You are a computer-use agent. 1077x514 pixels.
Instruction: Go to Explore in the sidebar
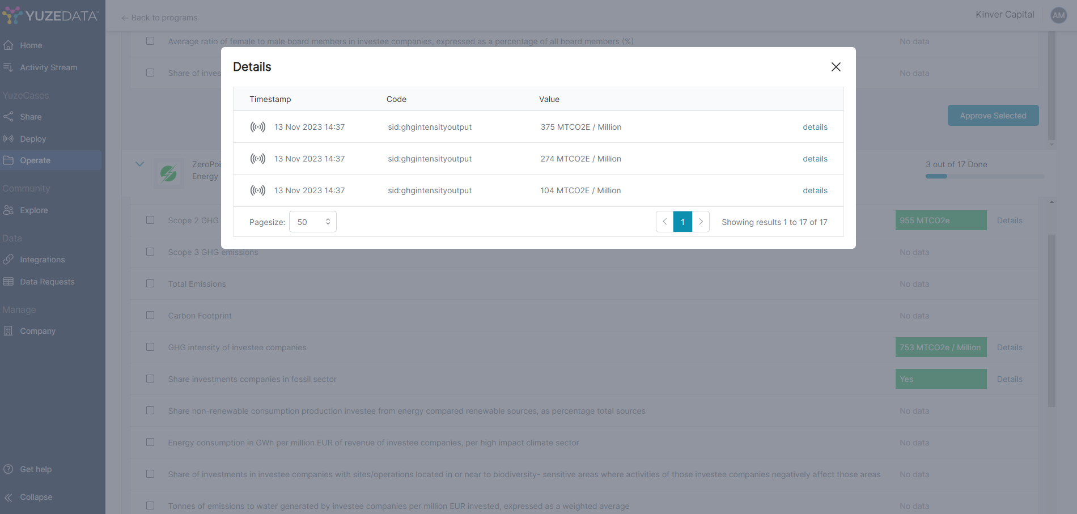pyautogui.click(x=34, y=210)
